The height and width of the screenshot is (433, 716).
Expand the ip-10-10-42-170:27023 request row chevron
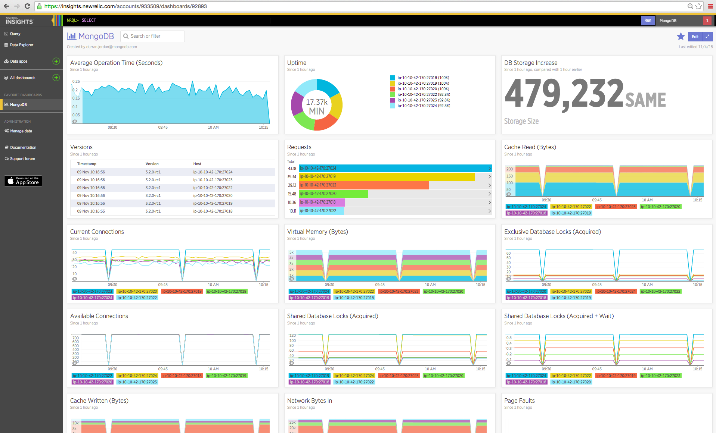(489, 185)
